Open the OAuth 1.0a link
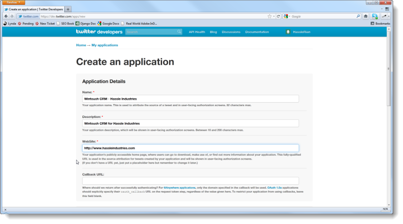This screenshot has height=224, width=403. coord(275,188)
